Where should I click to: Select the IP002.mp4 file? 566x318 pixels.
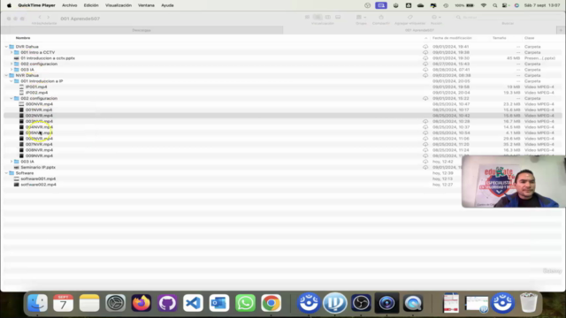pyautogui.click(x=36, y=93)
